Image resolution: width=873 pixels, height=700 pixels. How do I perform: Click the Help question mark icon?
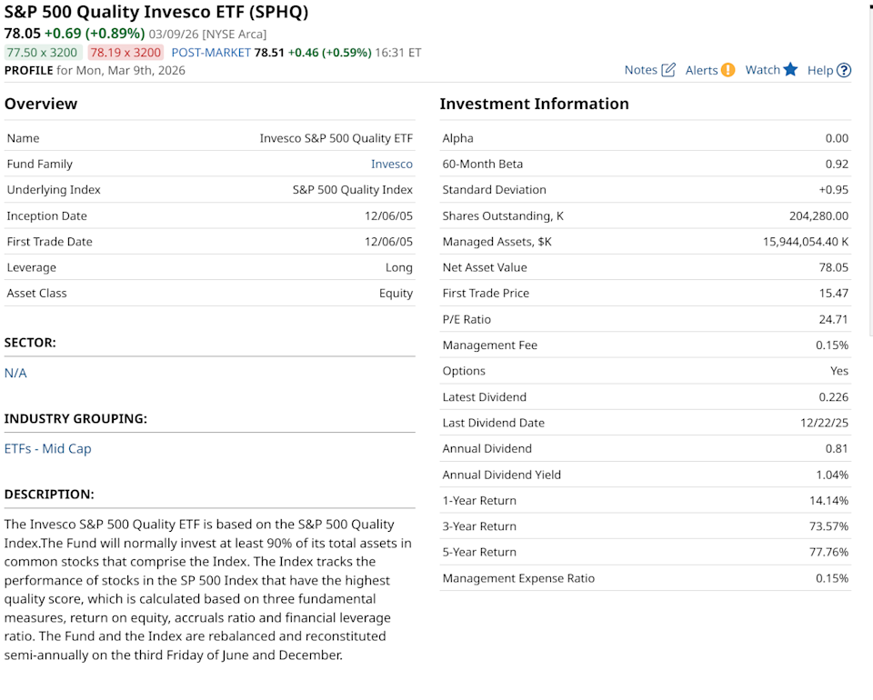pyautogui.click(x=844, y=70)
